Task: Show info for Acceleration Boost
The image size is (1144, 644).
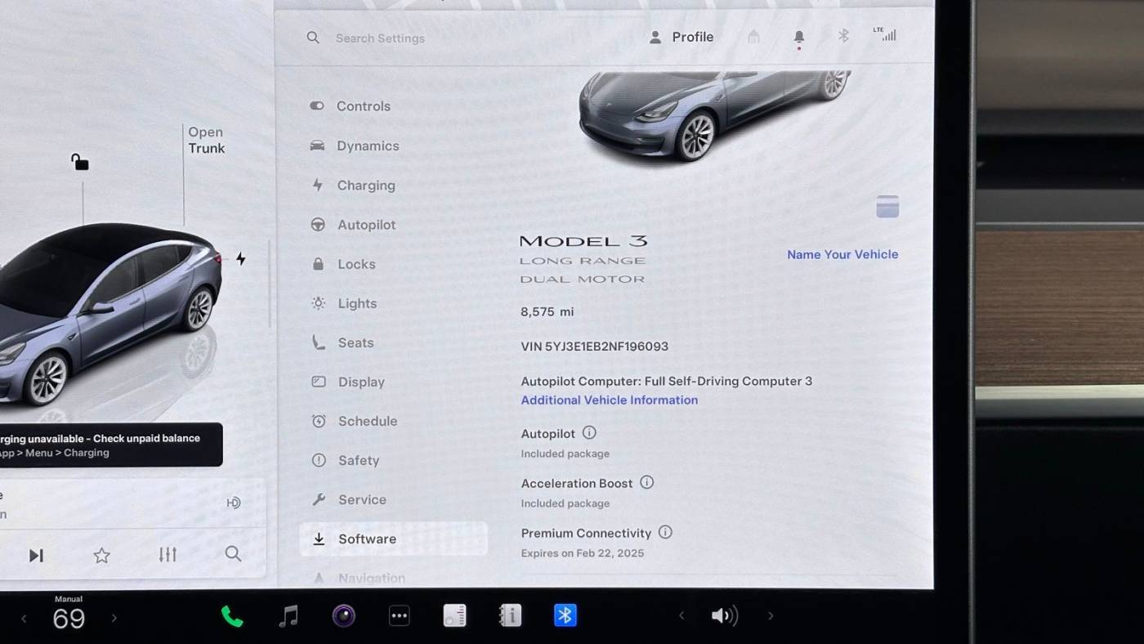Action: point(646,482)
